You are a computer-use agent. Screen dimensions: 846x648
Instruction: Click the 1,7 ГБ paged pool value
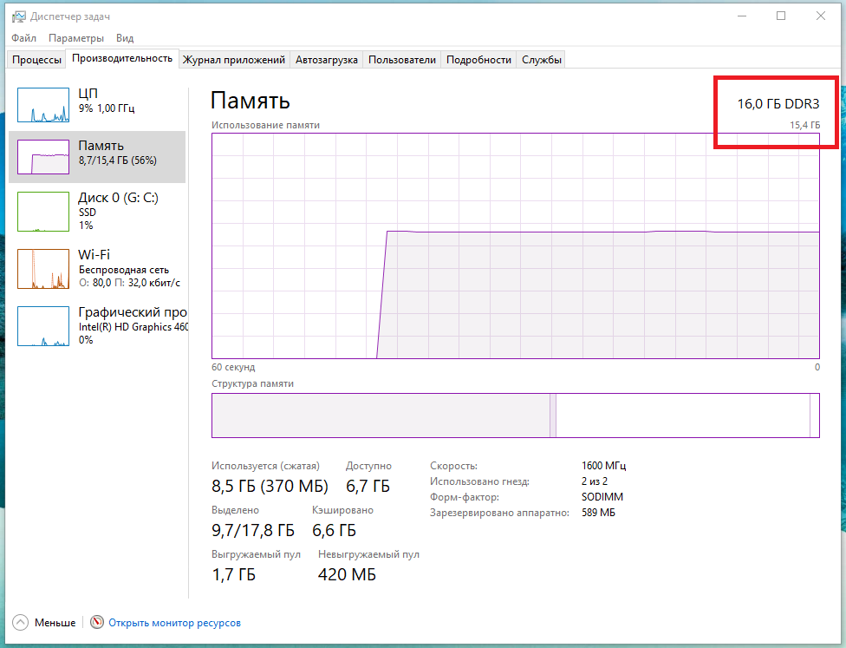[234, 574]
